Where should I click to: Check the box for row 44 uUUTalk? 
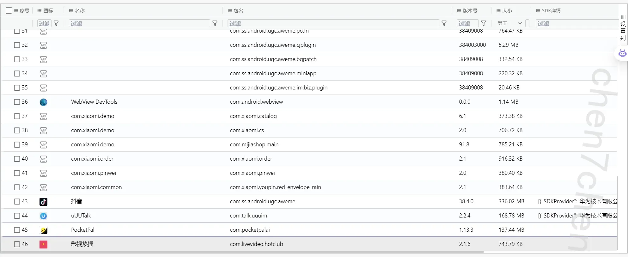pyautogui.click(x=17, y=216)
